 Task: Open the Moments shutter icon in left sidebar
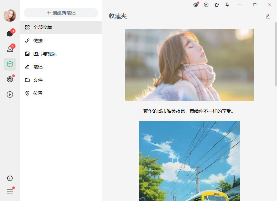coord(10,79)
